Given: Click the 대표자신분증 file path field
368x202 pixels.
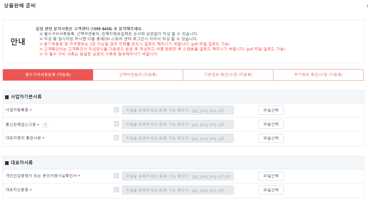Looking at the screenshot, I should coord(178,190).
